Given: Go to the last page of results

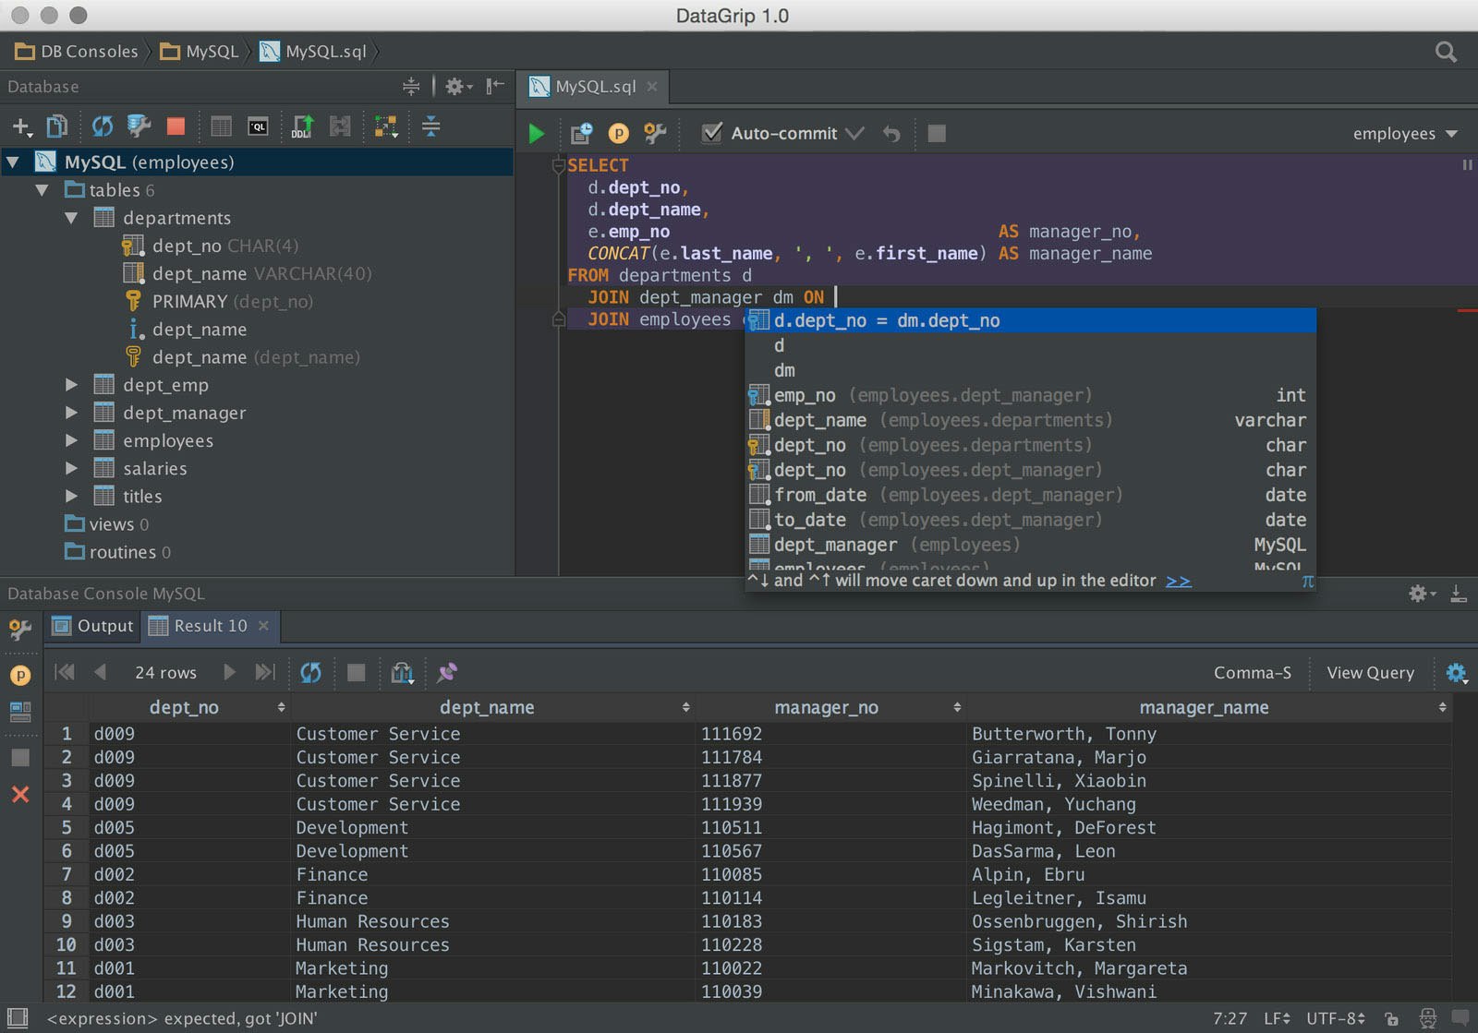Looking at the screenshot, I should coord(265,673).
